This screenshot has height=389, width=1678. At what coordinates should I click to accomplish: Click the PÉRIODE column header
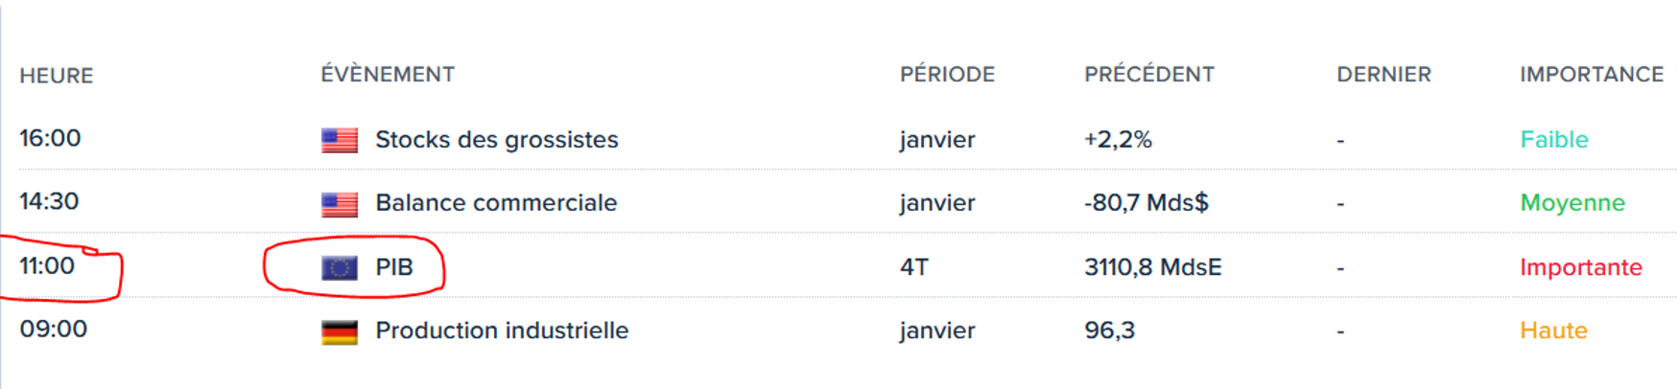[947, 75]
